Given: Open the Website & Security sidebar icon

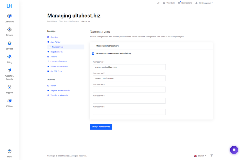Looking at the screenshot, I should pyautogui.click(x=9, y=70).
